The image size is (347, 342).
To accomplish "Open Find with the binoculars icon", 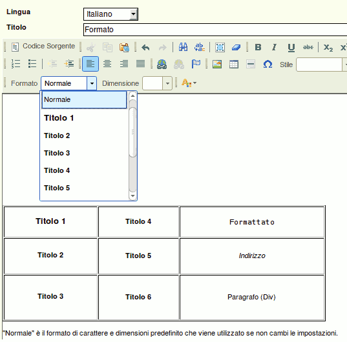I will click(183, 47).
